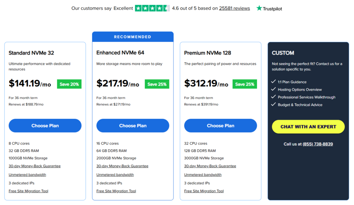Choose the Standard NVMe 32 plan
Image resolution: width=354 pixels, height=205 pixels.
(45, 126)
